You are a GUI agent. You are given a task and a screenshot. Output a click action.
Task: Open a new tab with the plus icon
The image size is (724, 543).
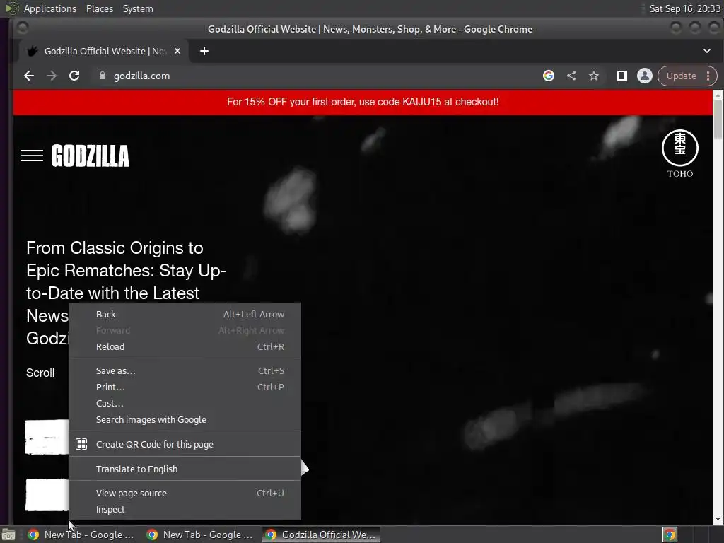click(x=204, y=51)
